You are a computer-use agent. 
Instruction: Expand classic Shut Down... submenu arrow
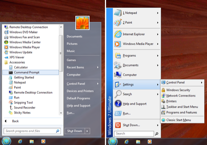coord(158,125)
